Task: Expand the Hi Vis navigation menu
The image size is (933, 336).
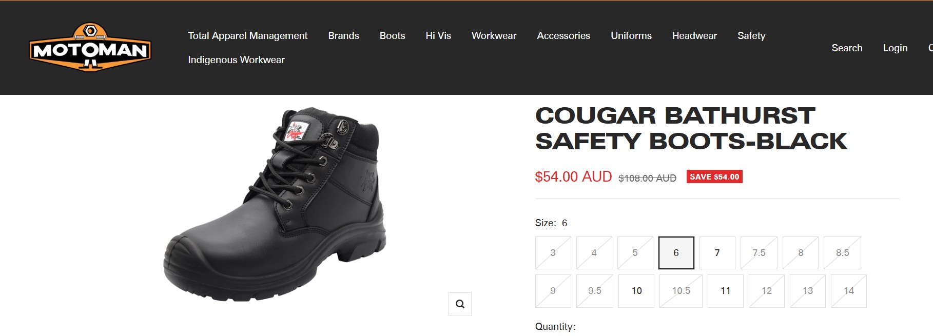Action: pos(438,35)
